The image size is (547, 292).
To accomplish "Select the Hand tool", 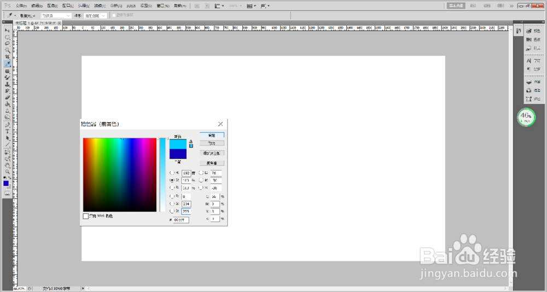I will [x=7, y=165].
